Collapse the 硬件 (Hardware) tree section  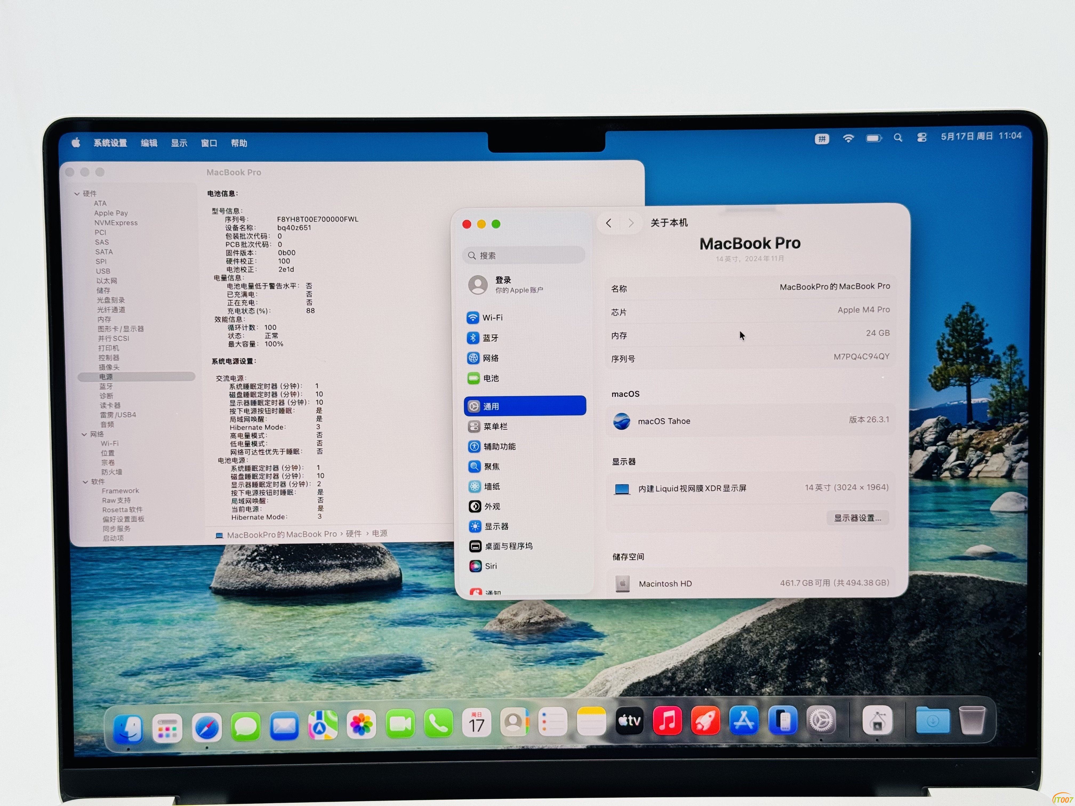click(x=77, y=194)
